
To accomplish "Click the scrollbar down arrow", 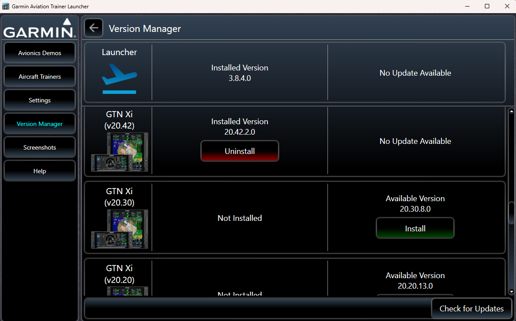I will [511, 291].
